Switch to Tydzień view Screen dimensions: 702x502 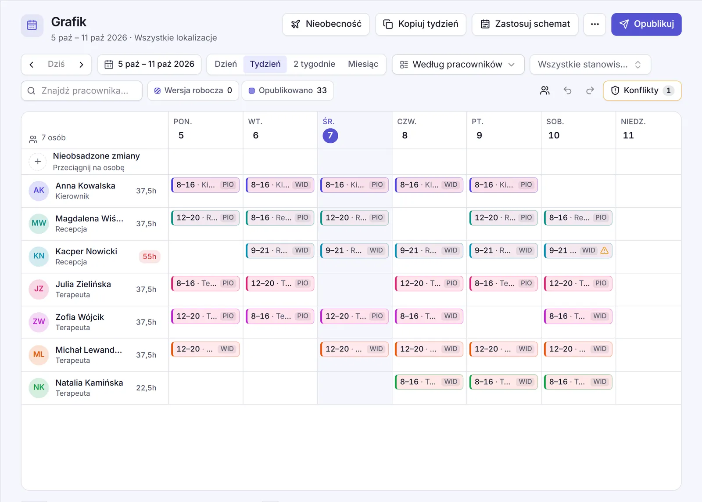tap(265, 64)
